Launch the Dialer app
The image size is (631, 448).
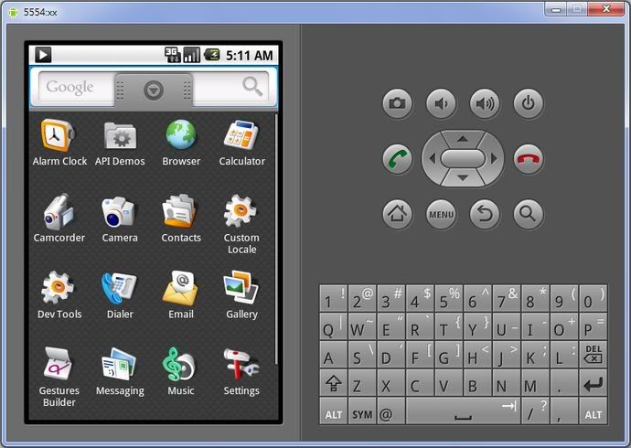click(120, 295)
